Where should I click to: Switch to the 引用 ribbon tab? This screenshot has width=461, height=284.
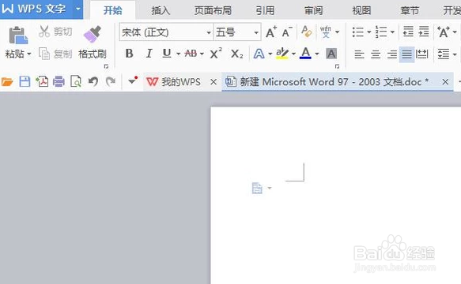coord(265,10)
